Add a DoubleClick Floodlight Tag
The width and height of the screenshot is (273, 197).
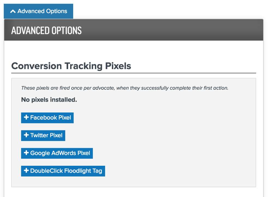pyautogui.click(x=63, y=171)
